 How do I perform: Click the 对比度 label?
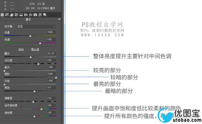(8, 60)
